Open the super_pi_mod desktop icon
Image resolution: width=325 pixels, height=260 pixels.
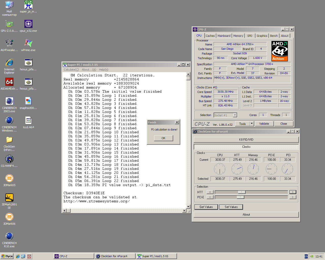(28, 5)
